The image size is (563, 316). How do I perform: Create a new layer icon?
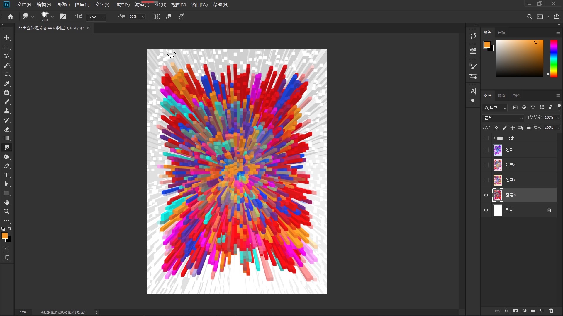(x=542, y=311)
